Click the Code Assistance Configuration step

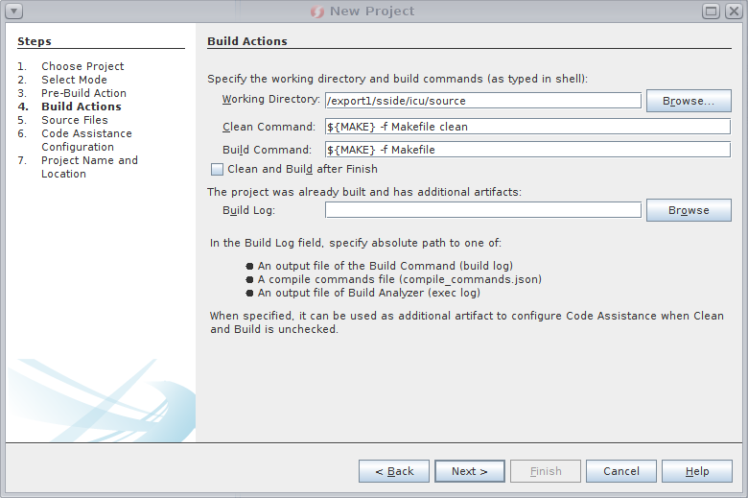click(x=86, y=140)
